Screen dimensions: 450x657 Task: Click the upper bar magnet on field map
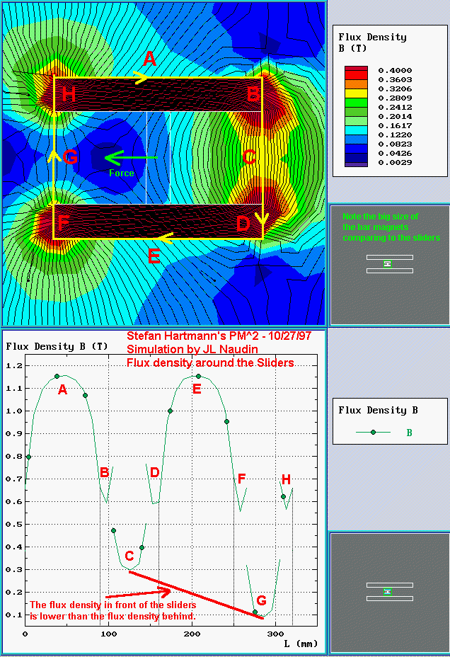(x=158, y=94)
